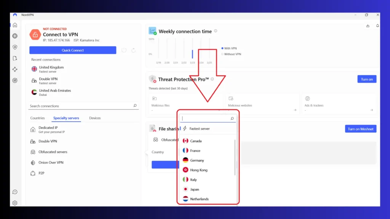Click the P2P icon in specialty servers

[x=33, y=173]
